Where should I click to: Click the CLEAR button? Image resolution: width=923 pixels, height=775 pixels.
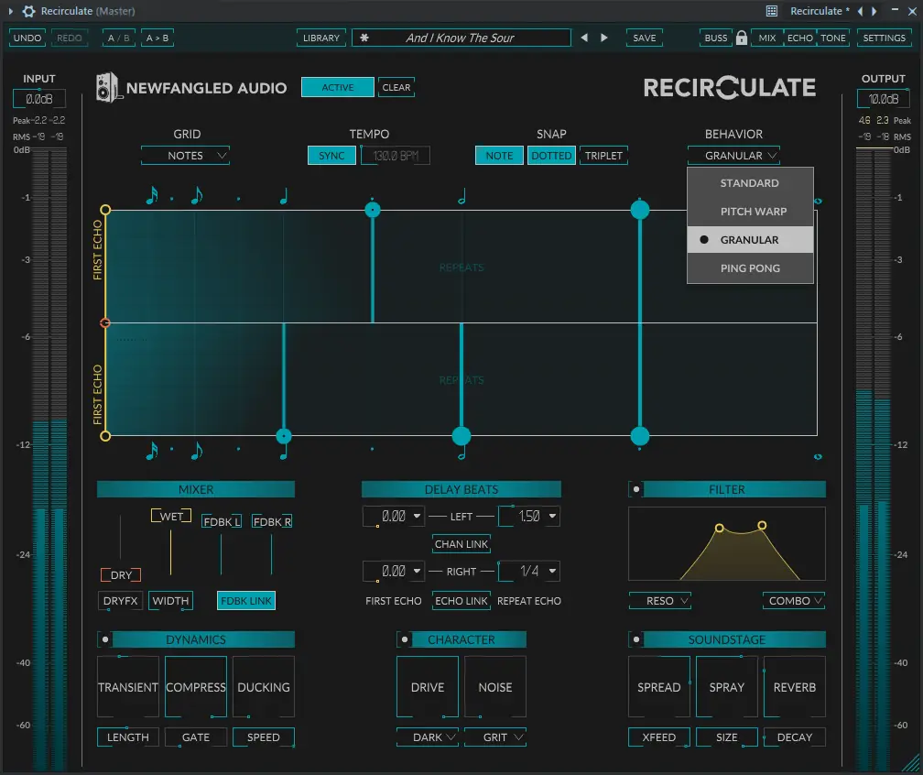coord(396,87)
